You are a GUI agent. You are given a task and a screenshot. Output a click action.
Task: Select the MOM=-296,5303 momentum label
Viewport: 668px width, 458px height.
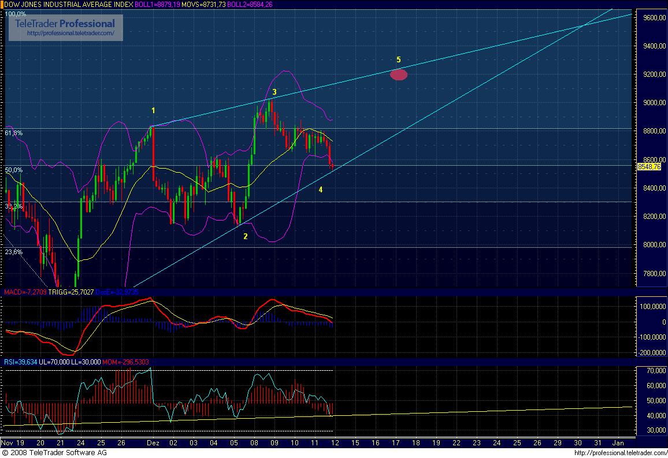[x=125, y=362]
